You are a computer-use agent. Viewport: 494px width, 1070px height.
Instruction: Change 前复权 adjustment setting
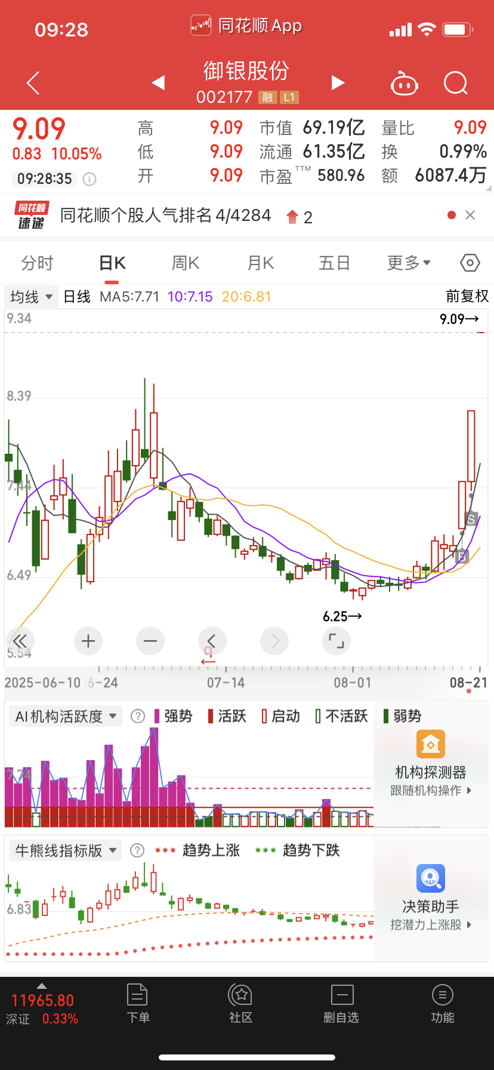(467, 296)
